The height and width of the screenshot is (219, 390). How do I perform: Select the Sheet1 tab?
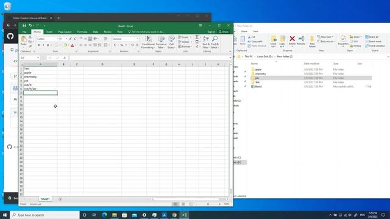[45, 199]
